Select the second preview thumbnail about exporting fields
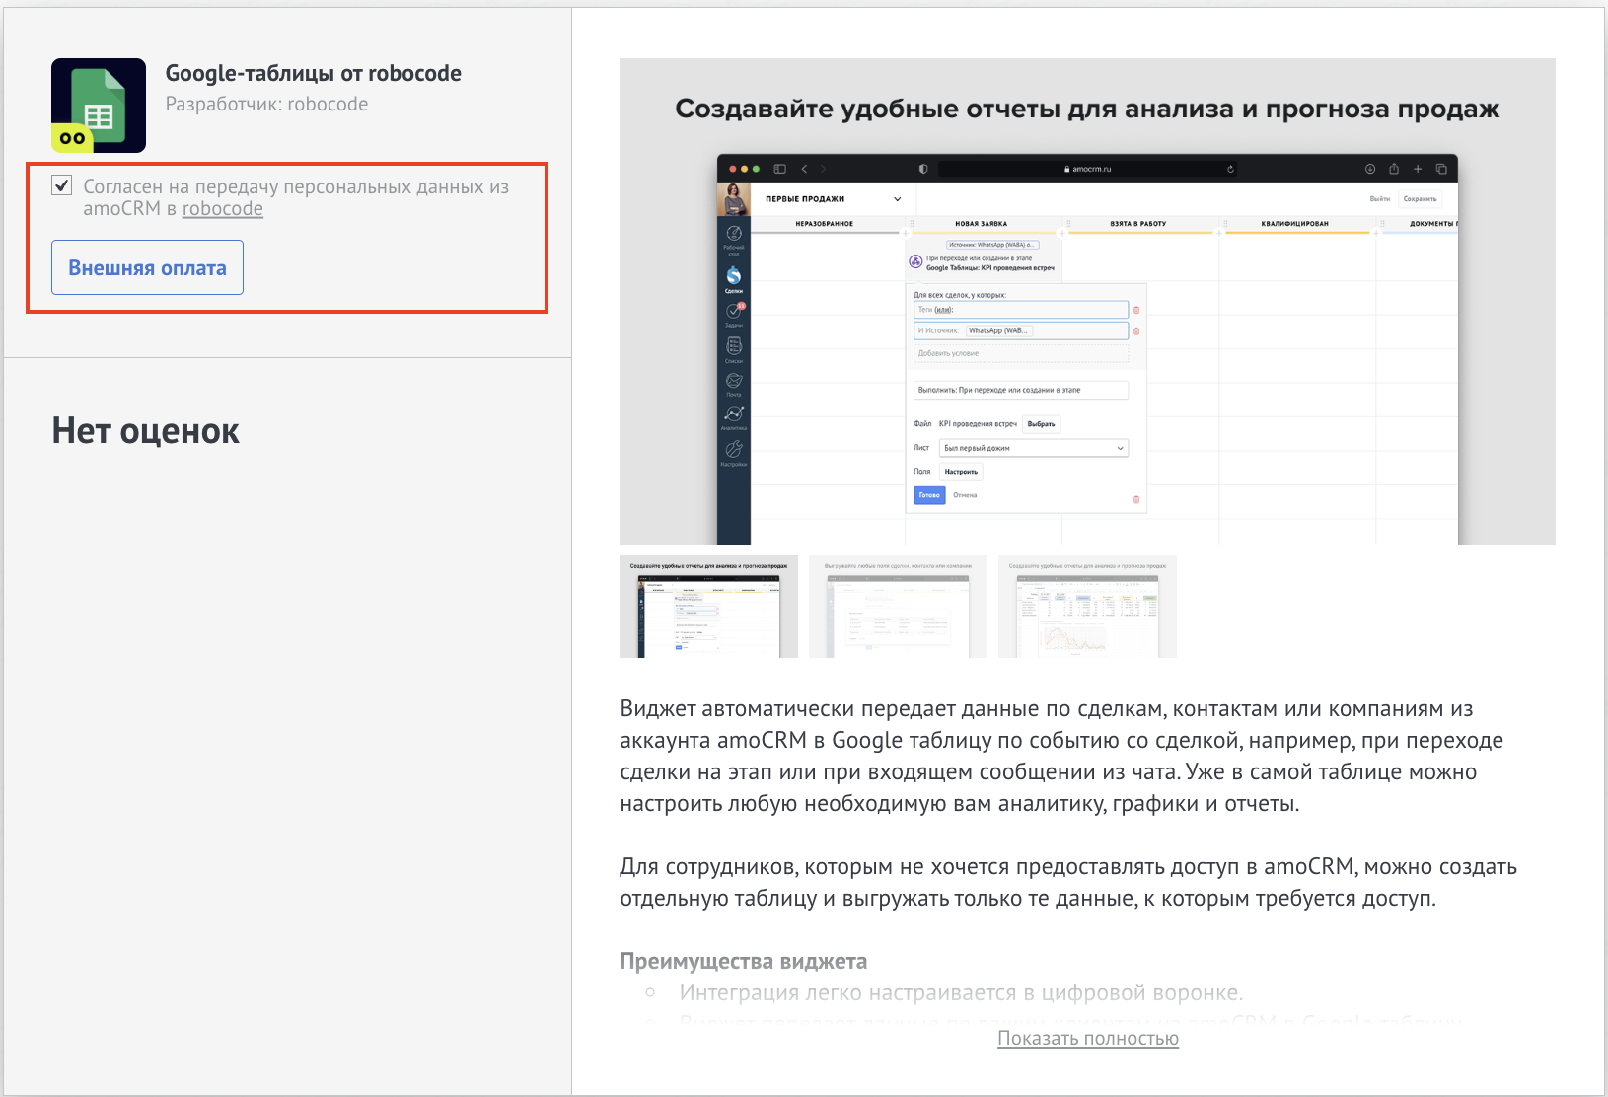 pyautogui.click(x=898, y=607)
